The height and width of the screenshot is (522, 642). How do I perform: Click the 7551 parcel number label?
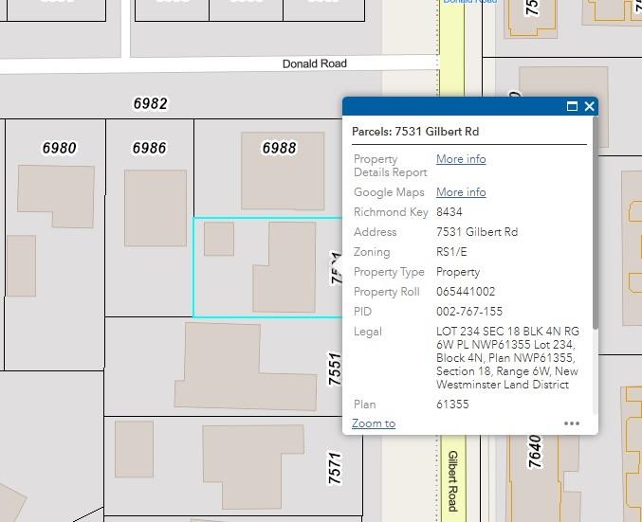coord(334,369)
